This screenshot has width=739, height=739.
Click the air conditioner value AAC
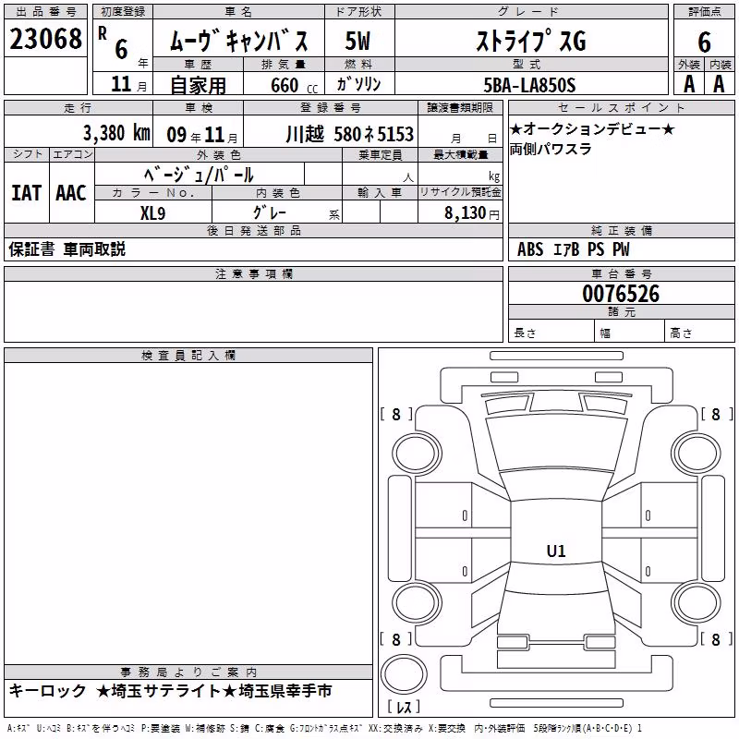pos(71,193)
